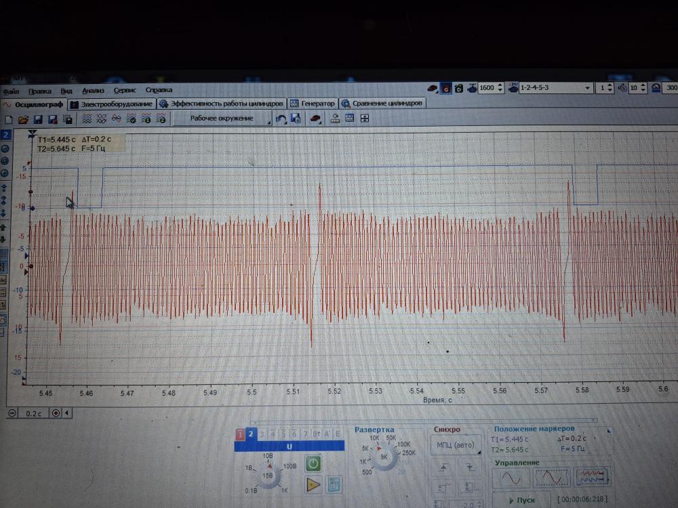678x508 pixels.
Task: Toggle the D diesel mode button
Action: [459, 88]
